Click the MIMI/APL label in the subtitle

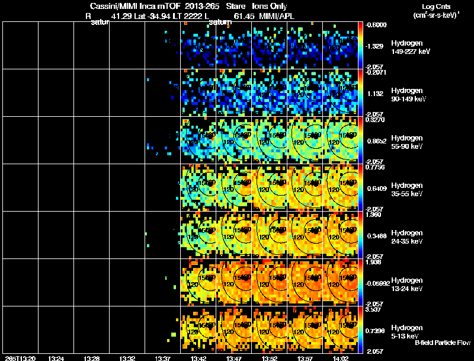pyautogui.click(x=277, y=16)
